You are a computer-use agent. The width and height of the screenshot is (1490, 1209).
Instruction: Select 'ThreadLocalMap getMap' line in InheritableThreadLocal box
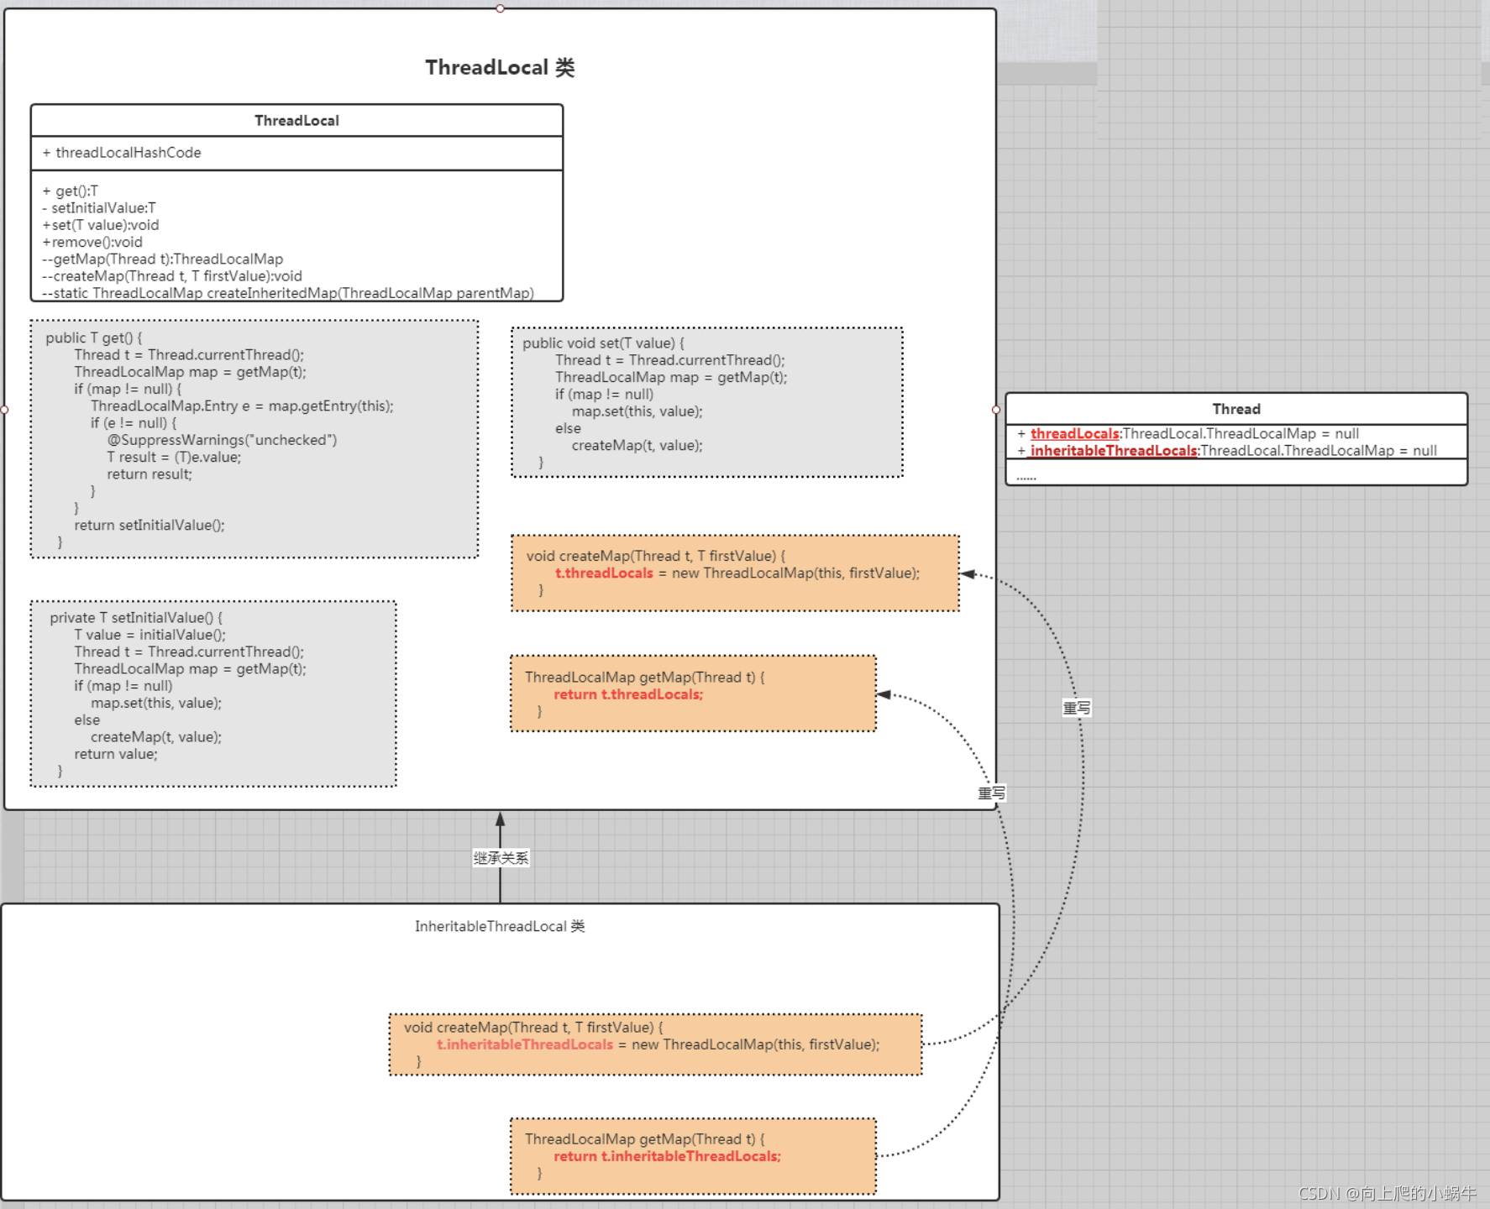pos(645,1138)
